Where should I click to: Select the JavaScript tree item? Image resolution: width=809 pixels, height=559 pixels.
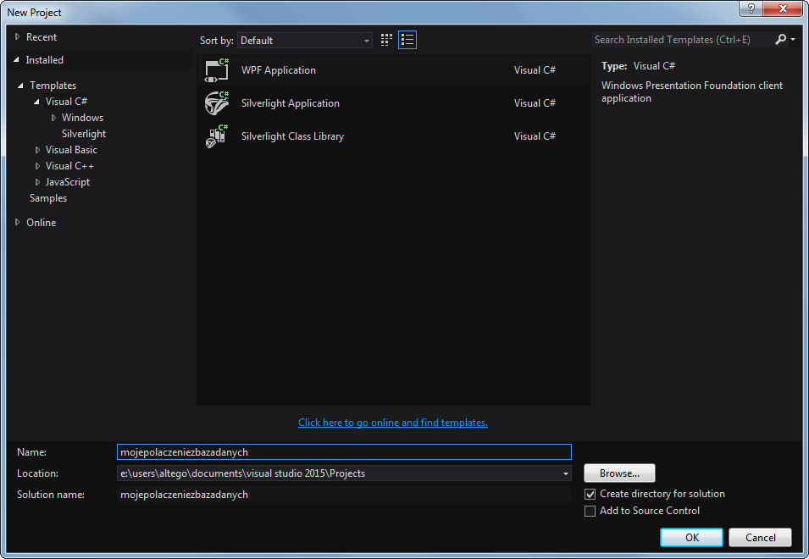click(68, 182)
